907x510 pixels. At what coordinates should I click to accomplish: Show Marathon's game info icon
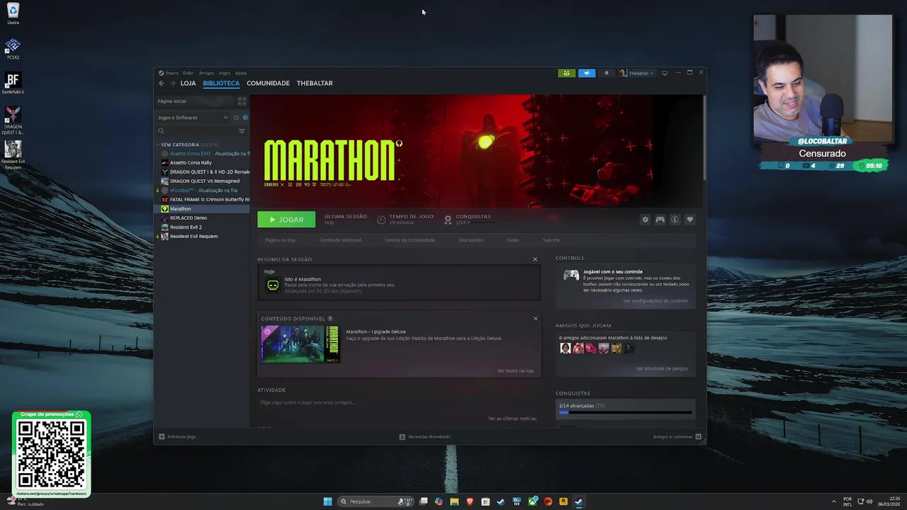pos(675,220)
